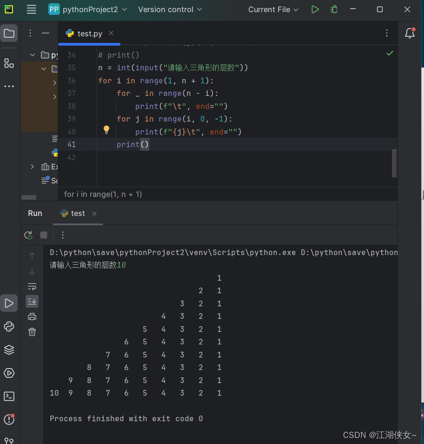Open the Version control dropdown
Image resolution: width=424 pixels, height=444 pixels.
[x=170, y=9]
